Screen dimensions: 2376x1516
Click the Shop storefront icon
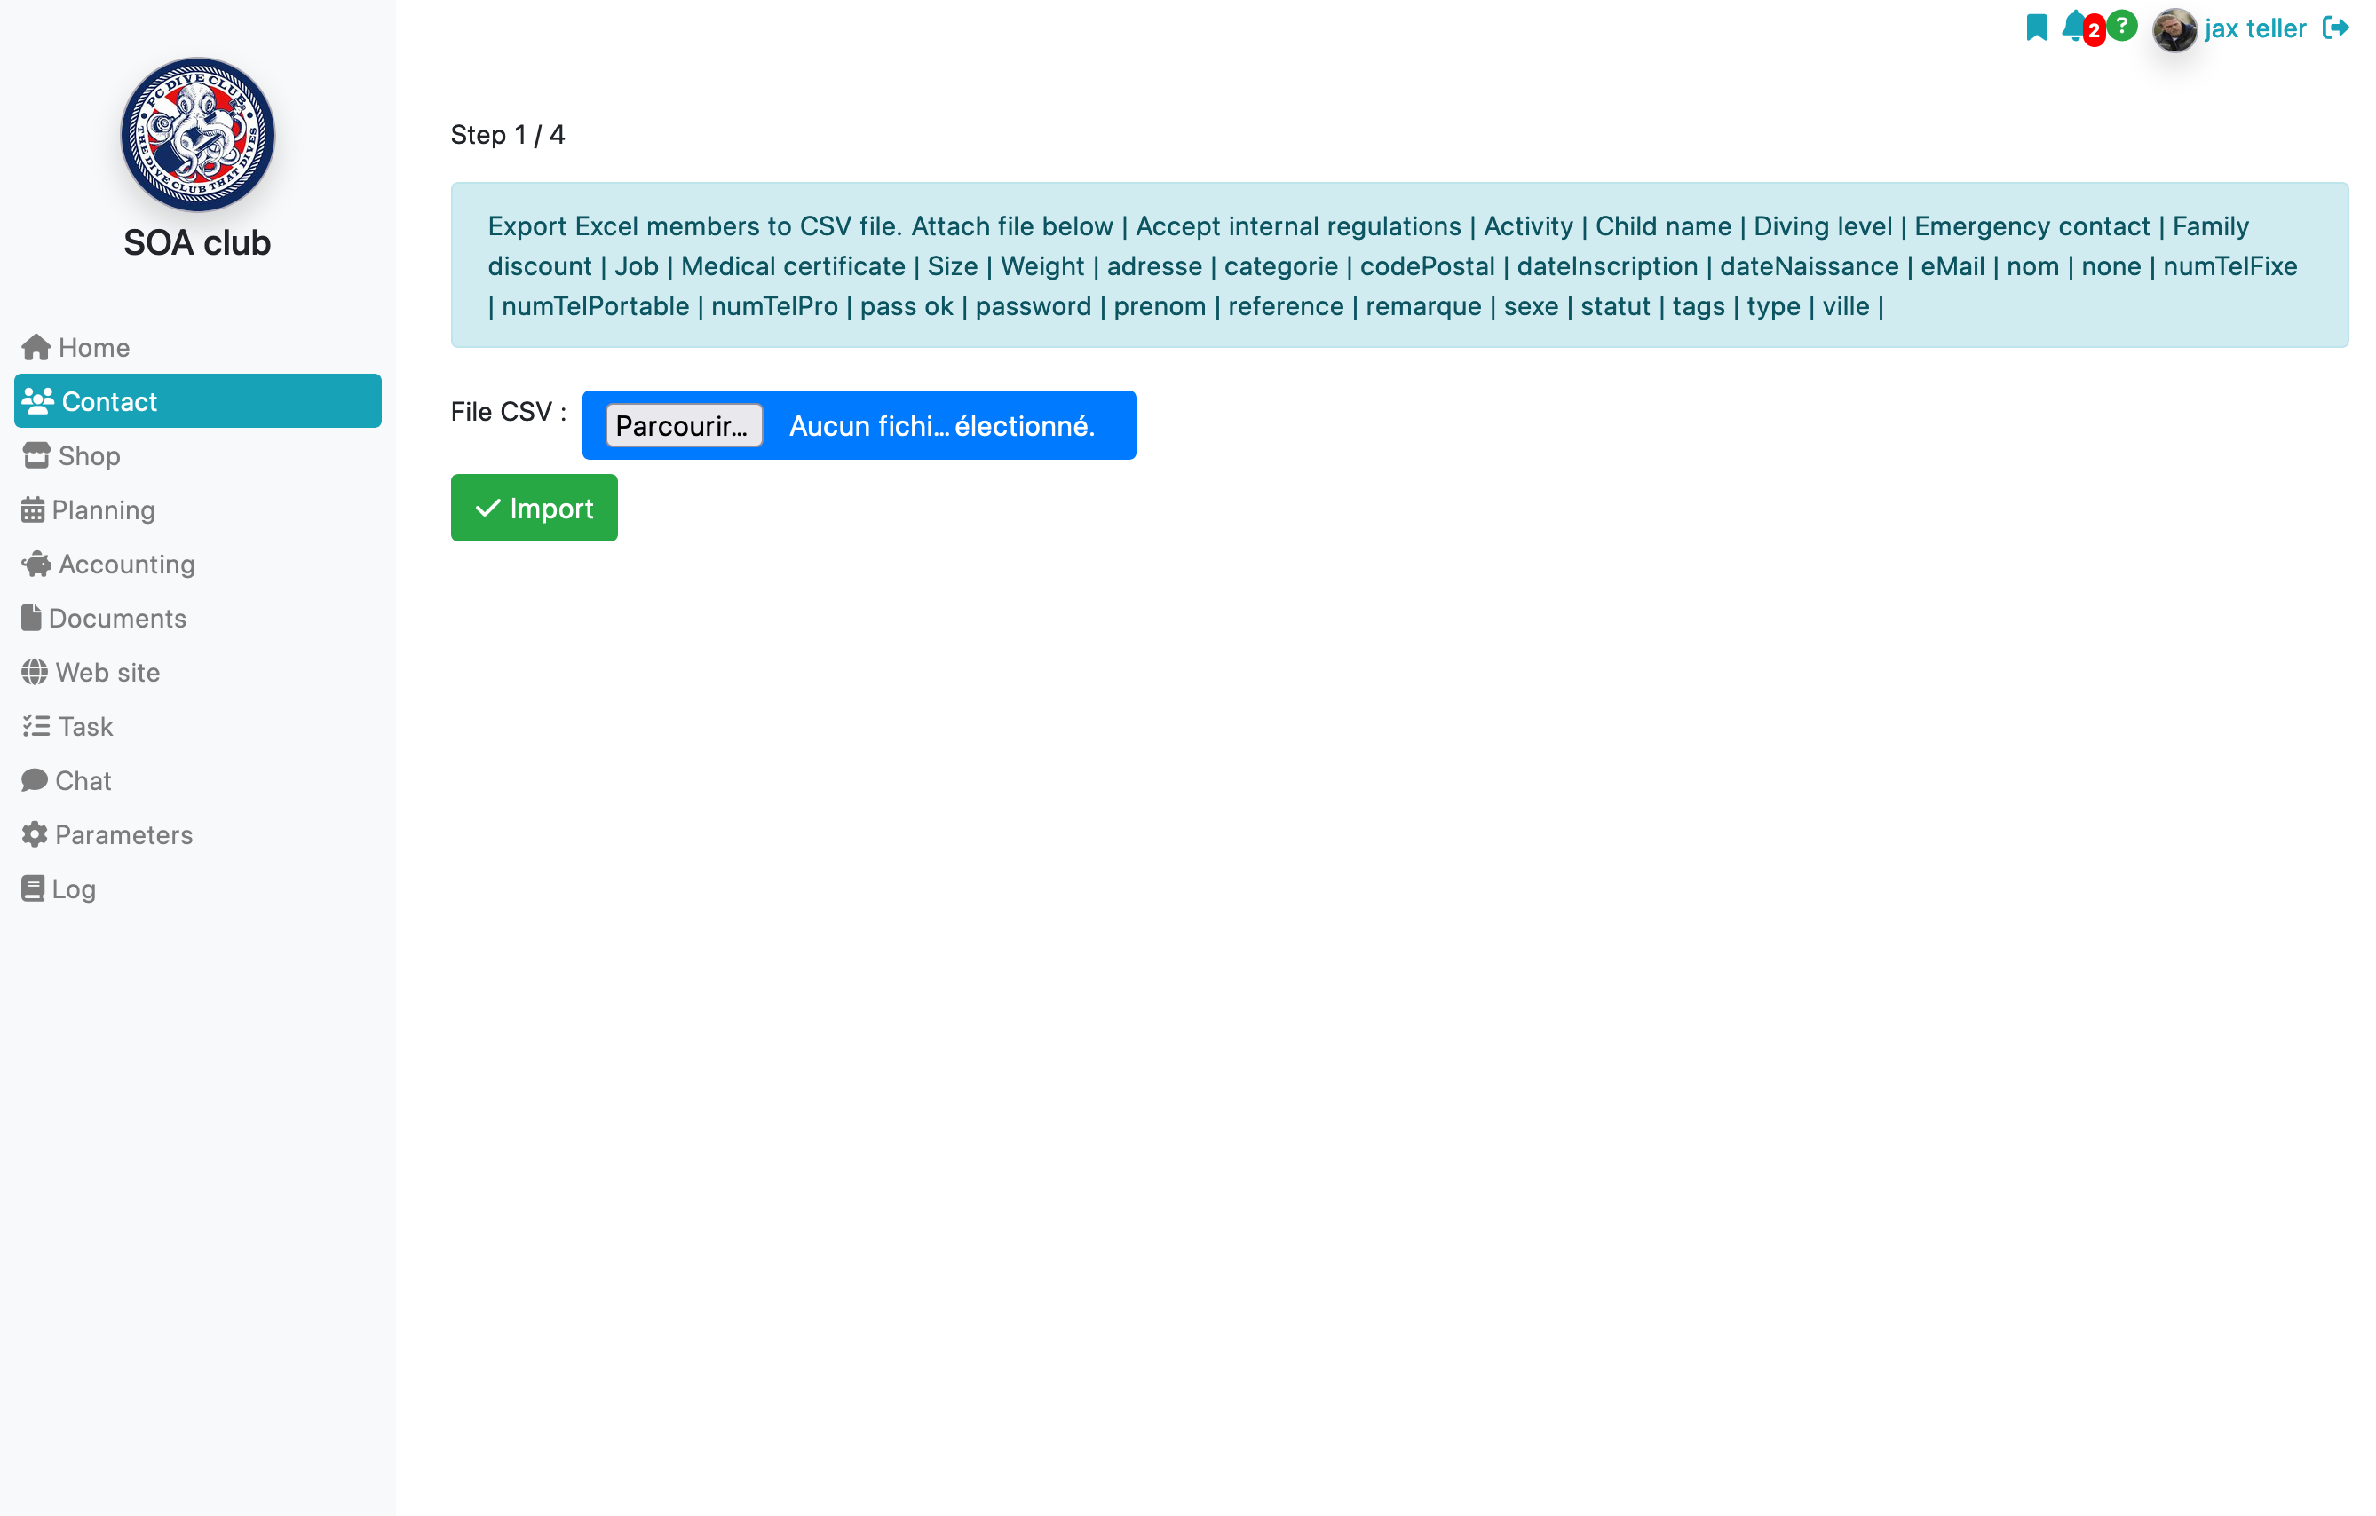point(36,454)
